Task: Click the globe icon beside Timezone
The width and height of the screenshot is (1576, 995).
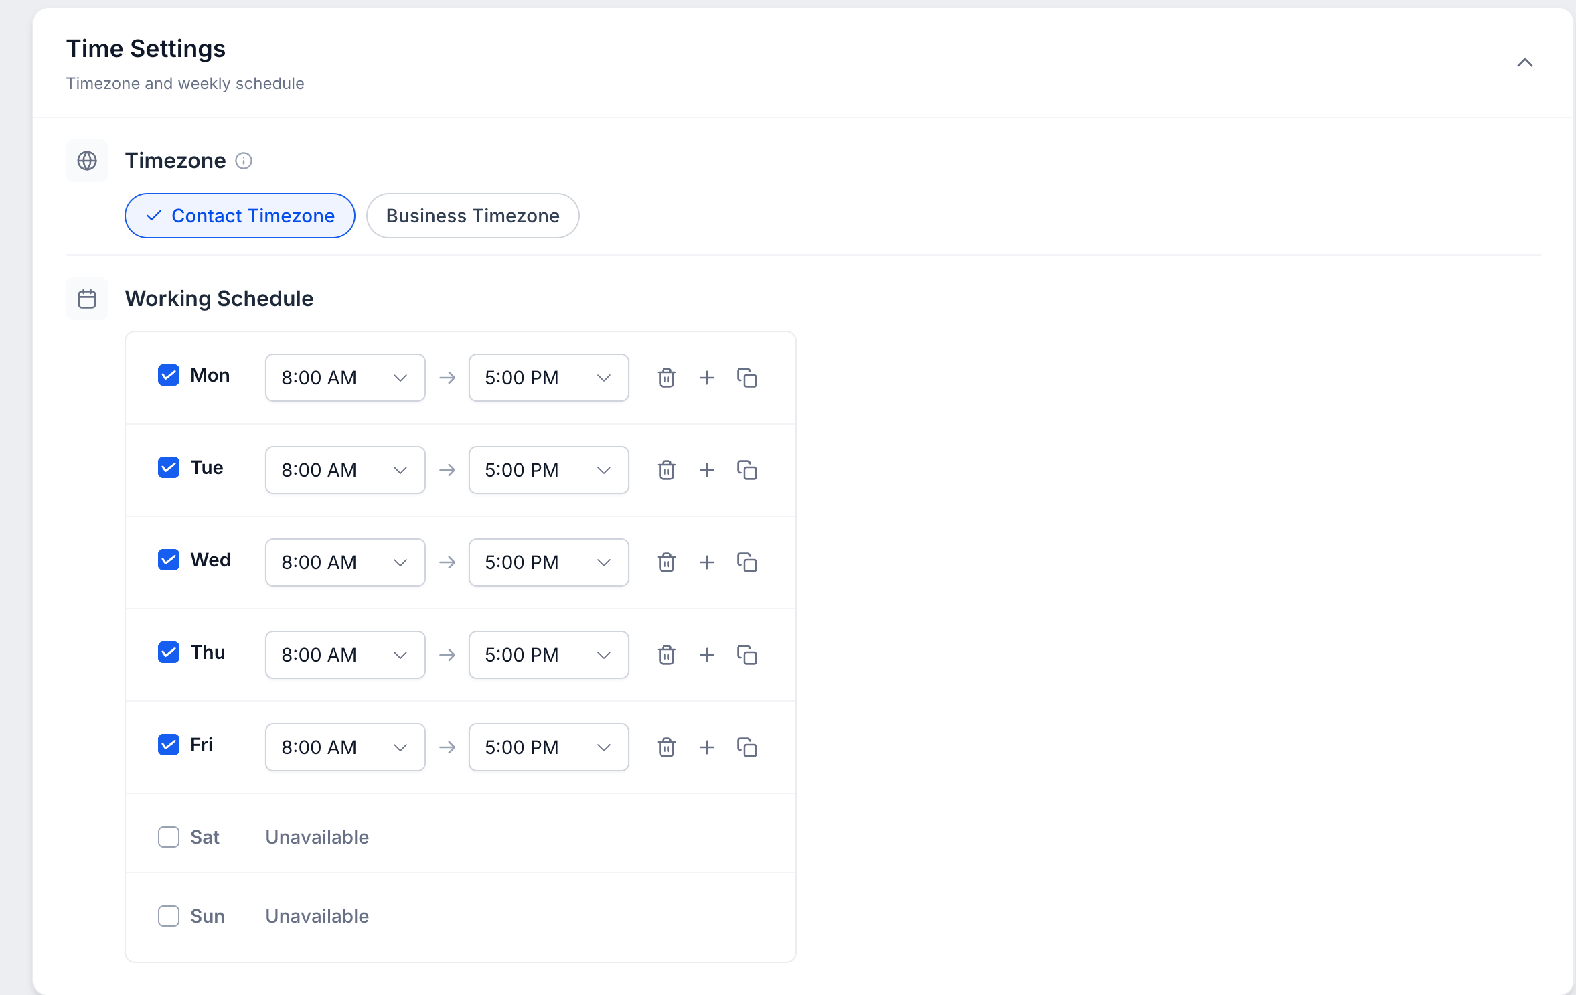Action: pos(87,161)
